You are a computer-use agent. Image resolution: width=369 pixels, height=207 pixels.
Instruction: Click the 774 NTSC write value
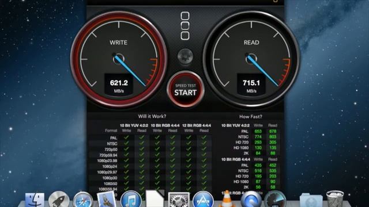pos(258,137)
